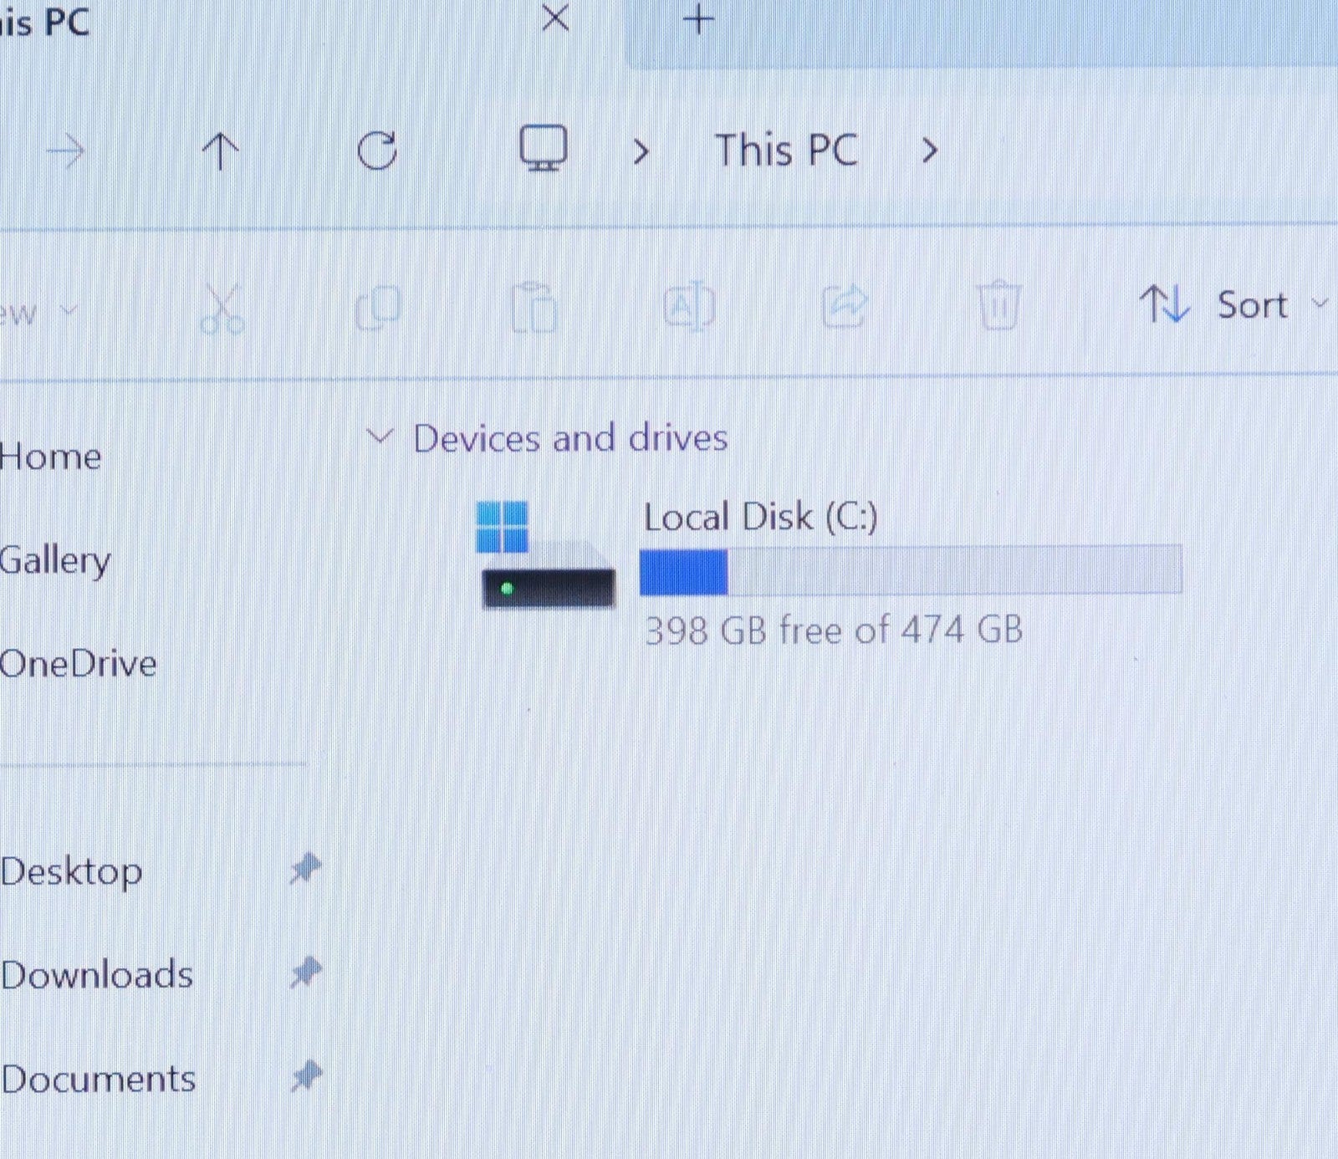The width and height of the screenshot is (1338, 1159).
Task: Click Local Disk storage usage bar
Action: [910, 570]
